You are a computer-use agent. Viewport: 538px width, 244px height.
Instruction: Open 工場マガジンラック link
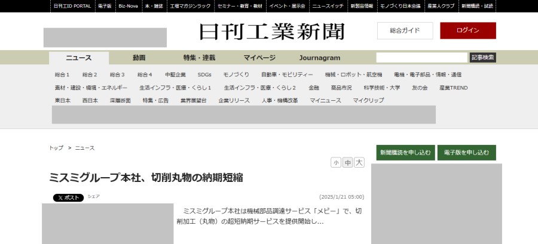[x=190, y=6]
